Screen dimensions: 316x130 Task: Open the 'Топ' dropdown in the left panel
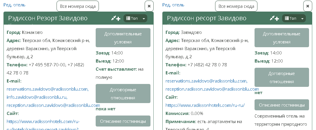tap(135, 19)
